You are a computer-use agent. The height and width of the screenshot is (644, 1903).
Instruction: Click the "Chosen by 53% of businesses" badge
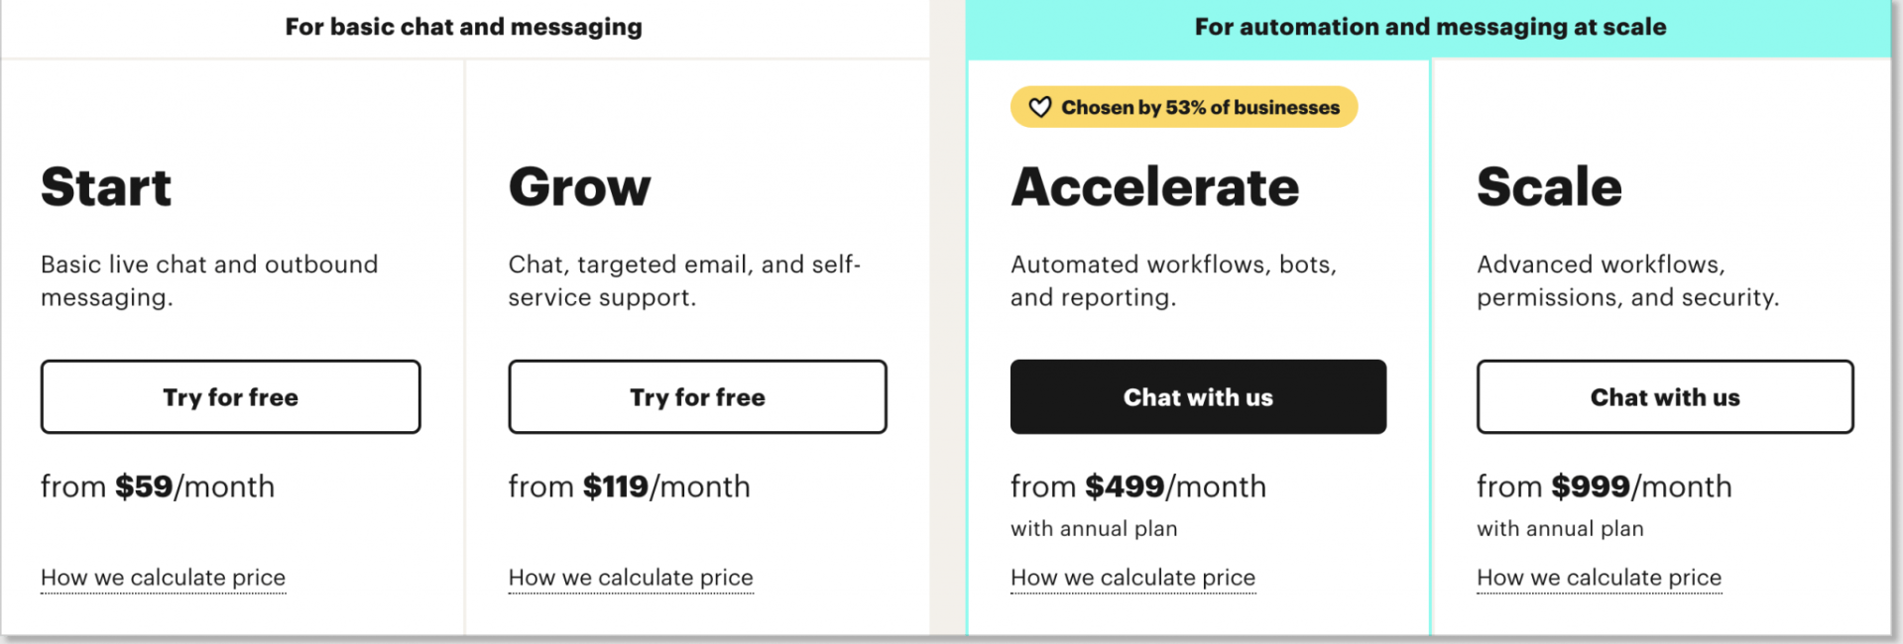(x=1183, y=106)
